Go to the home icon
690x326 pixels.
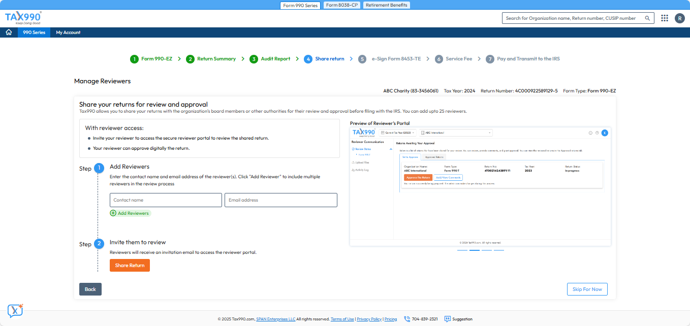tap(9, 32)
